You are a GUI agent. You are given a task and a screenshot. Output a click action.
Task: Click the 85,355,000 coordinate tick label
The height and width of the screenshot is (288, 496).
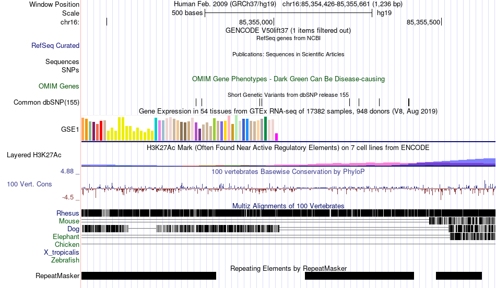click(x=256, y=22)
